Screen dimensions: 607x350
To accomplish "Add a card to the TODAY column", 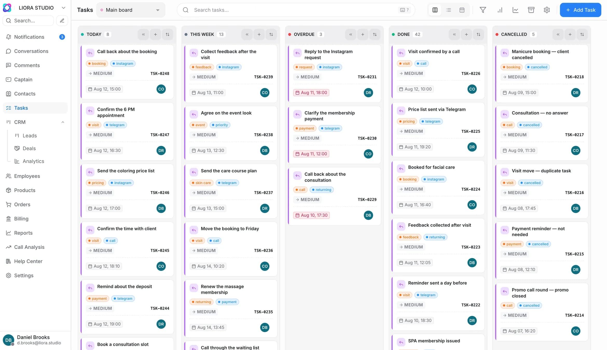I will (155, 34).
